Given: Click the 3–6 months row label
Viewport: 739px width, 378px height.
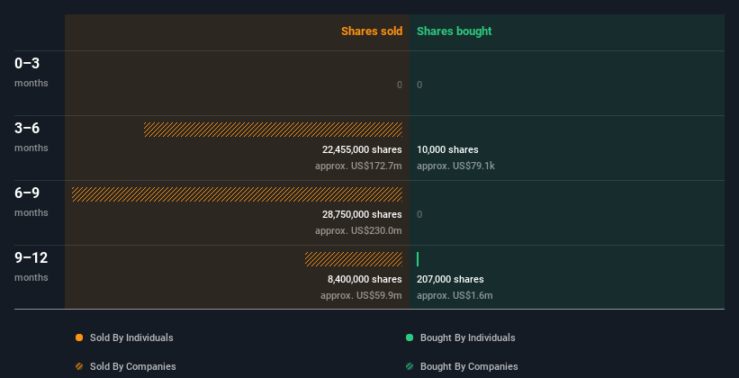Looking at the screenshot, I should (x=32, y=137).
